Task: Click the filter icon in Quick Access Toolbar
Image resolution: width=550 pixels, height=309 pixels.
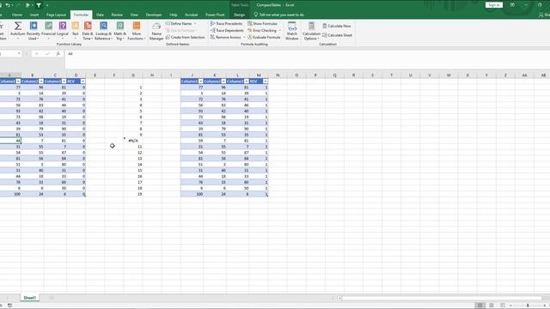Action: coord(39,5)
